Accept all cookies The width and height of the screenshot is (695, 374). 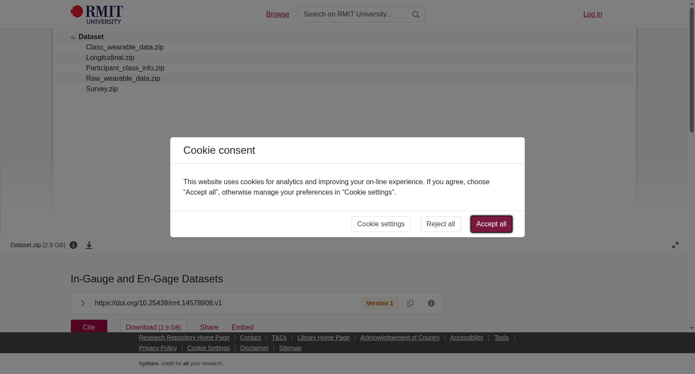(491, 224)
